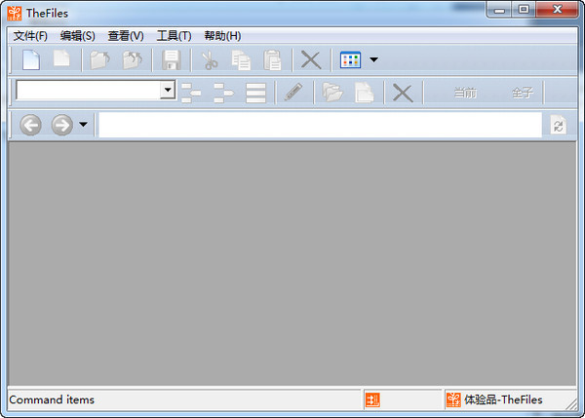This screenshot has height=418, width=585.
Task: Click the right-pointing arrow list icon
Action: 224,93
